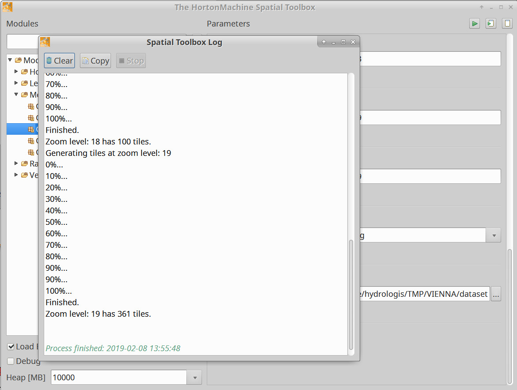Toggle the Load checkbox

coord(11,347)
